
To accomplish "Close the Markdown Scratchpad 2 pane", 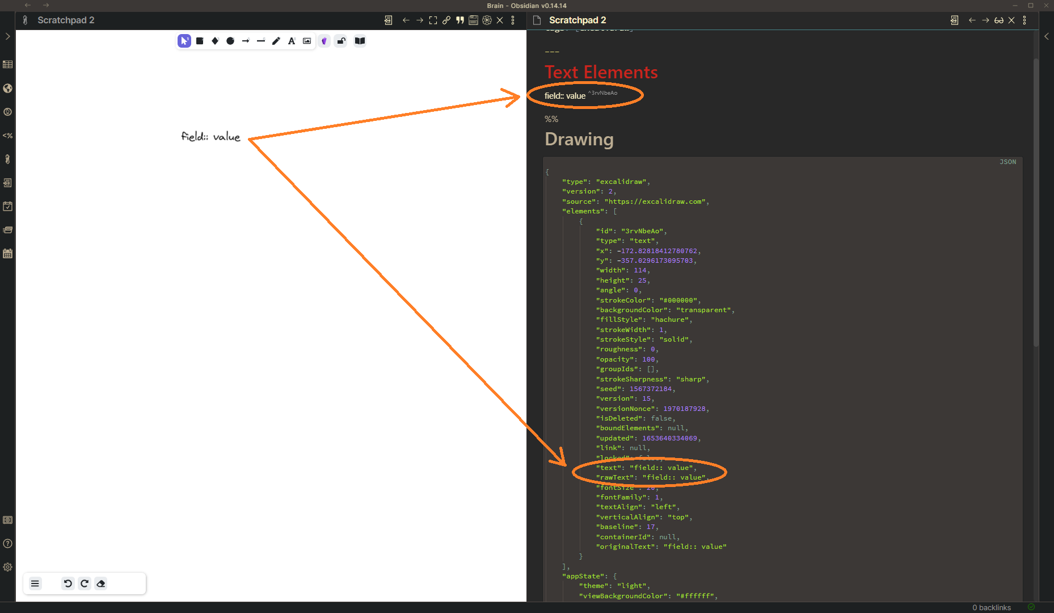I will [1011, 20].
